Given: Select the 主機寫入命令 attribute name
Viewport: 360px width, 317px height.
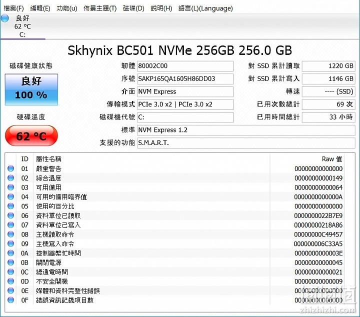Looking at the screenshot, I should 55,244.
